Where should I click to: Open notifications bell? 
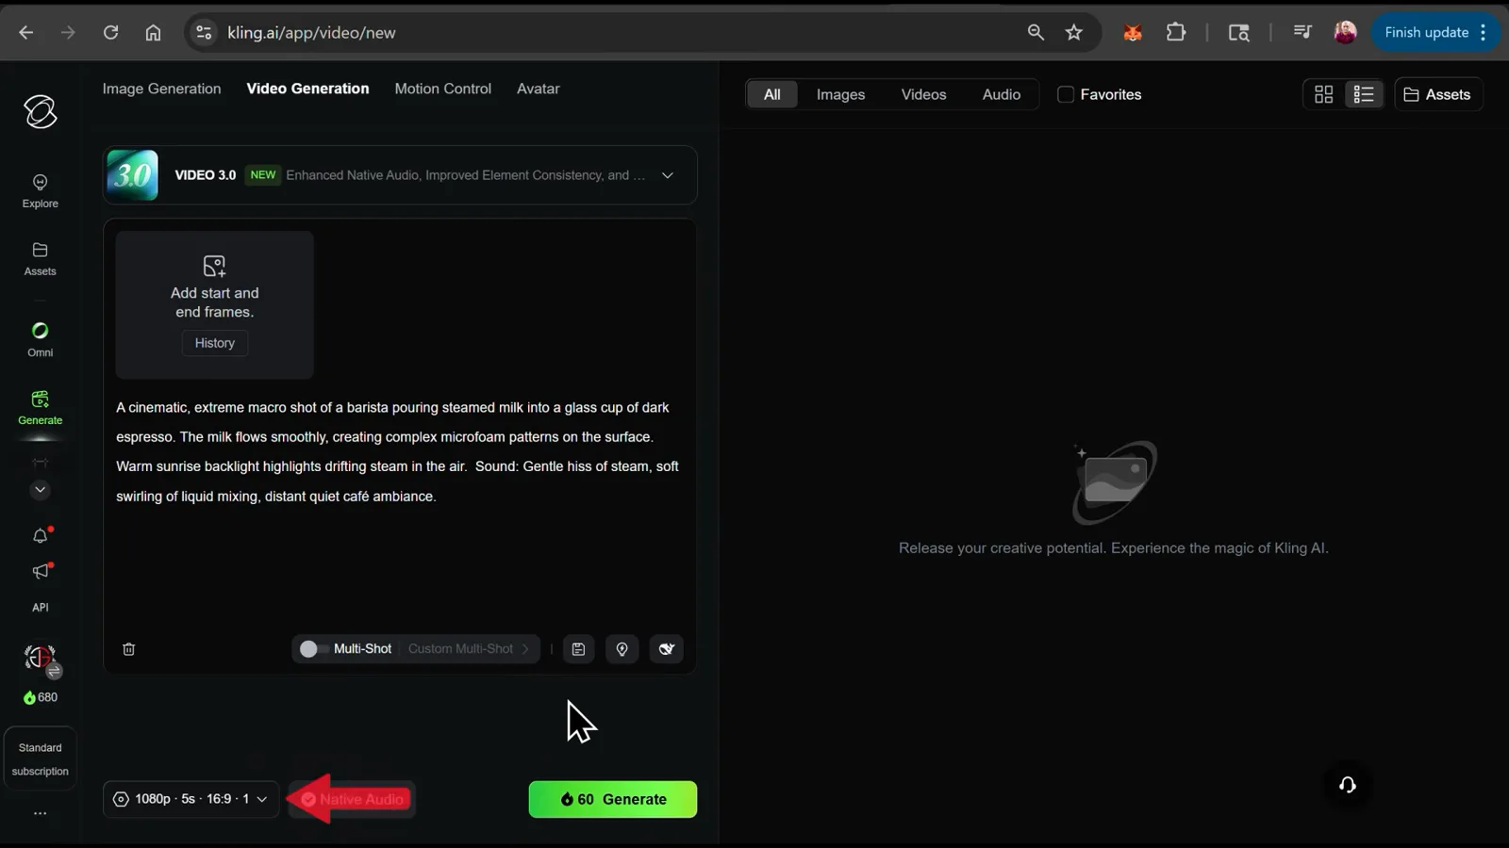pos(40,536)
